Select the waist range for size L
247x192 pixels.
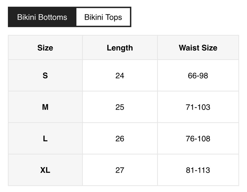pyautogui.click(x=198, y=139)
